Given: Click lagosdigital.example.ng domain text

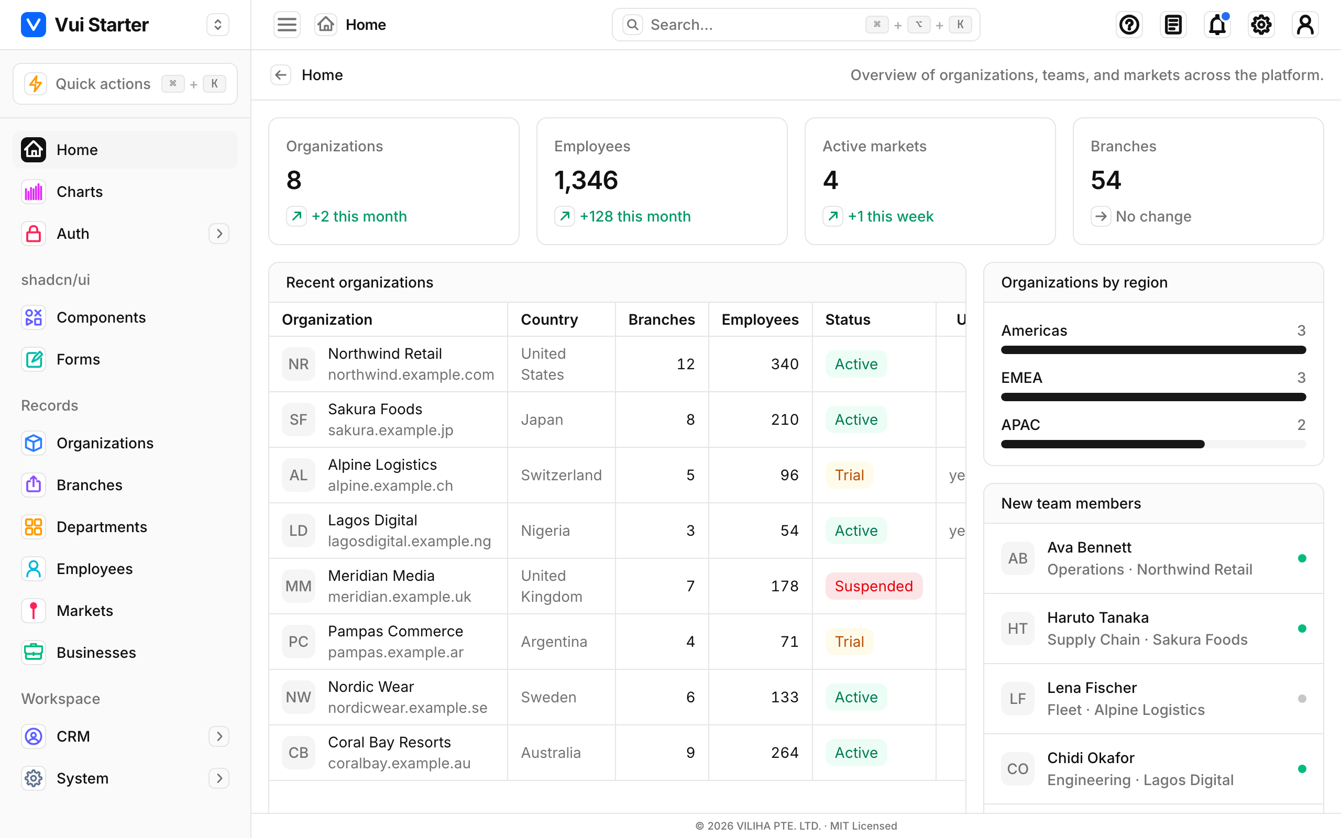Looking at the screenshot, I should tap(409, 542).
